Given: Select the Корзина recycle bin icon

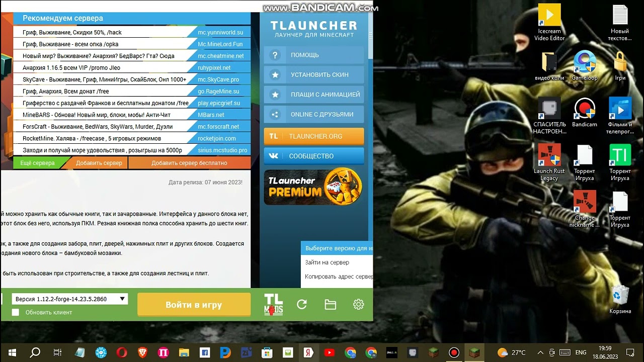Looking at the screenshot, I should [620, 300].
